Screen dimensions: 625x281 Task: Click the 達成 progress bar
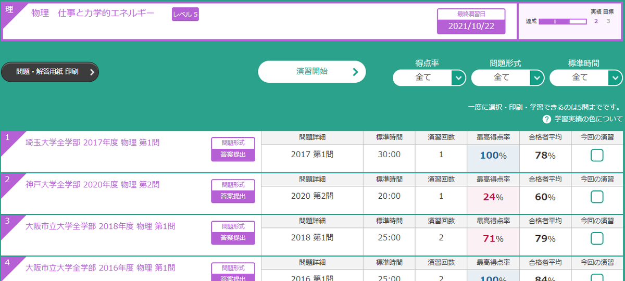(562, 21)
